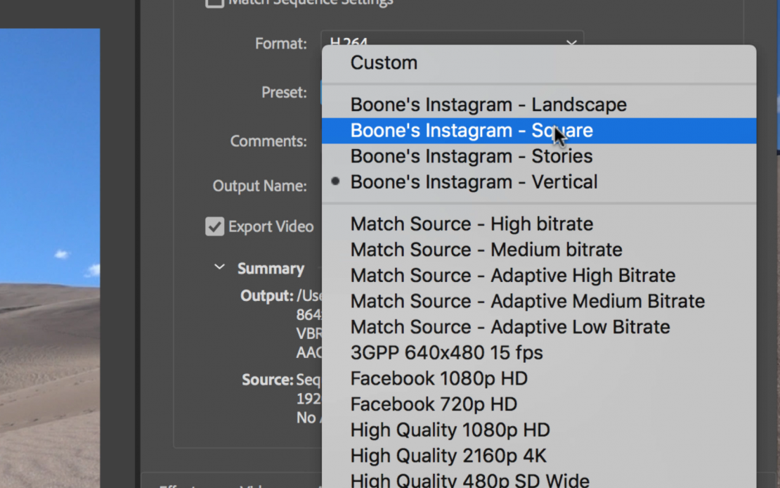Toggle the Match Sequence Settings checkbox
780x488 pixels.
click(214, 3)
